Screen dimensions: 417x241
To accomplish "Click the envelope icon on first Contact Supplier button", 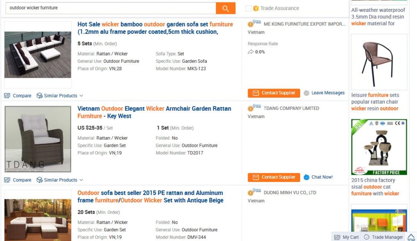I will (256, 93).
